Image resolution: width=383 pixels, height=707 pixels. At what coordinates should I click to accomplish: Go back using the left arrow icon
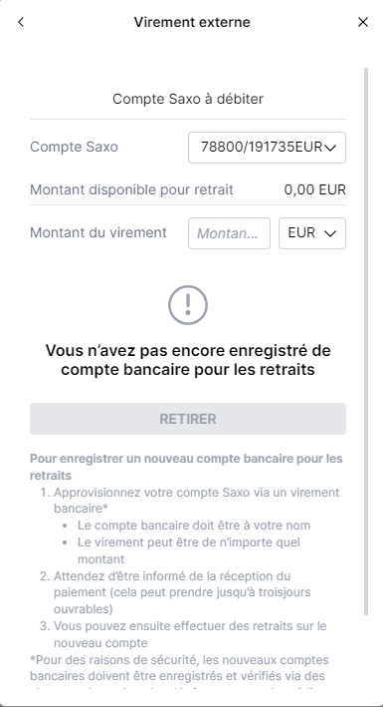(21, 22)
